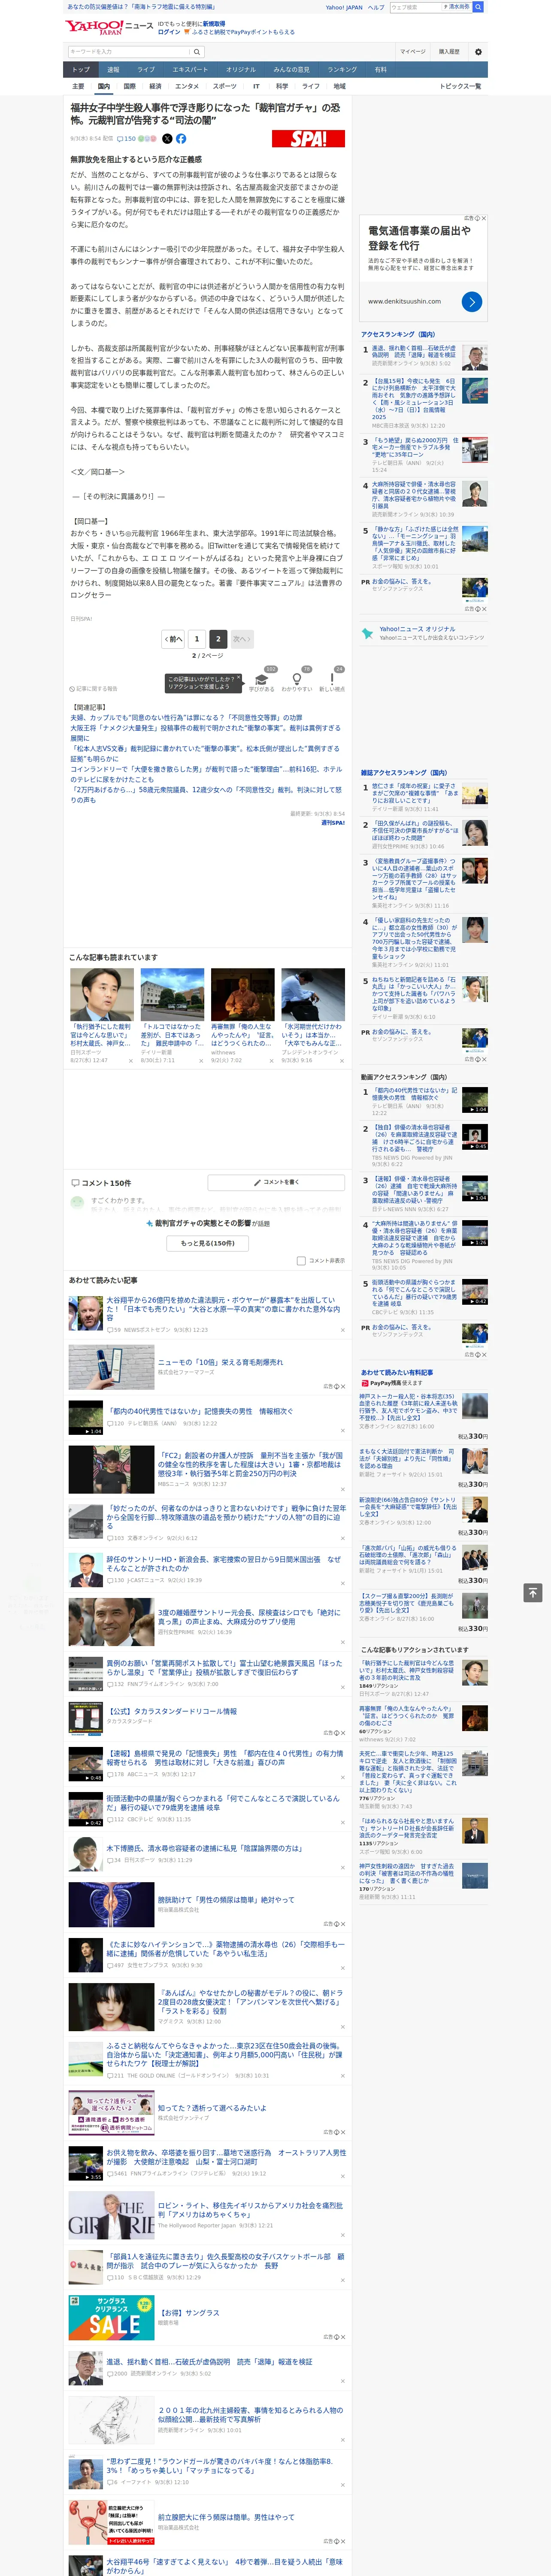Screen dimensions: 551x2576
Task: Dismiss the 執行猶予にした裁判官 recommended card
Action: click(130, 1061)
